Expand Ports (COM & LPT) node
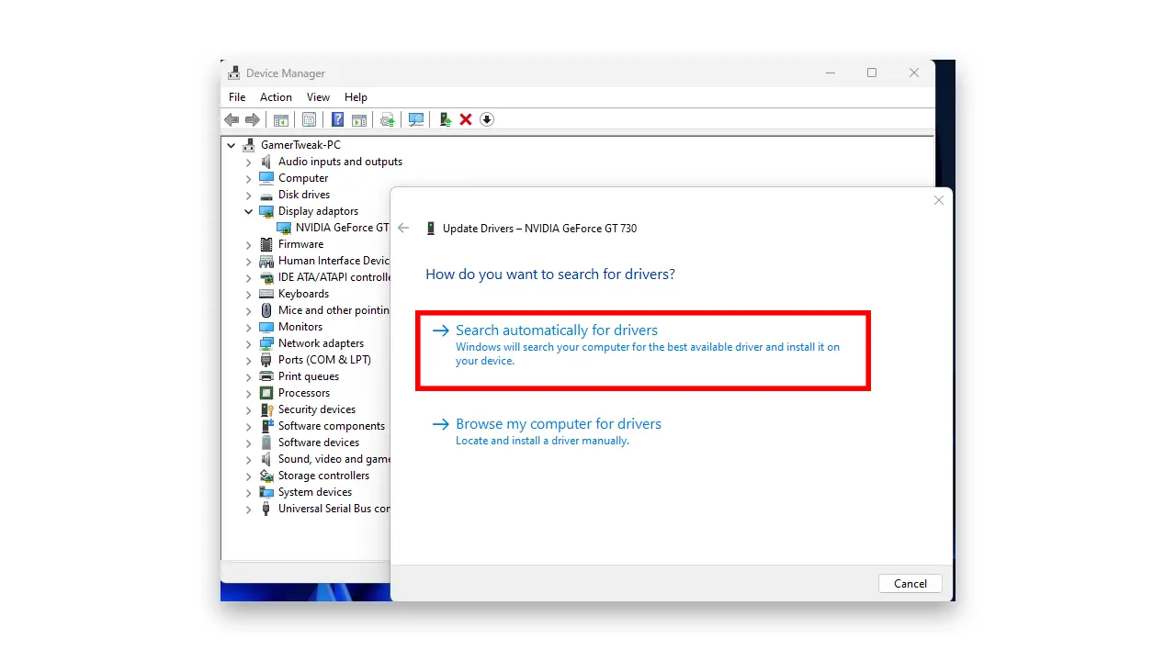Screen dimensions: 1176x661 pos(248,360)
